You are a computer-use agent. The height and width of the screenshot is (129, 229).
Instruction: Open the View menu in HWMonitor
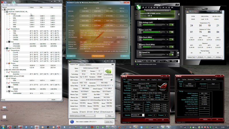11,5
